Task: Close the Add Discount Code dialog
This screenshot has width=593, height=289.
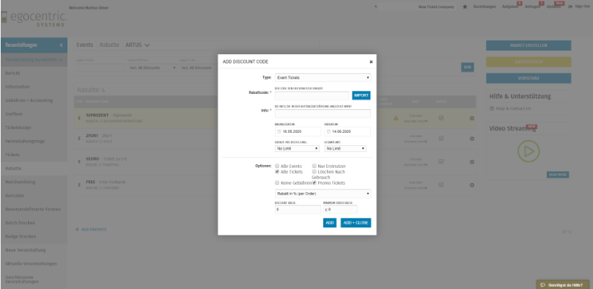Action: [371, 62]
